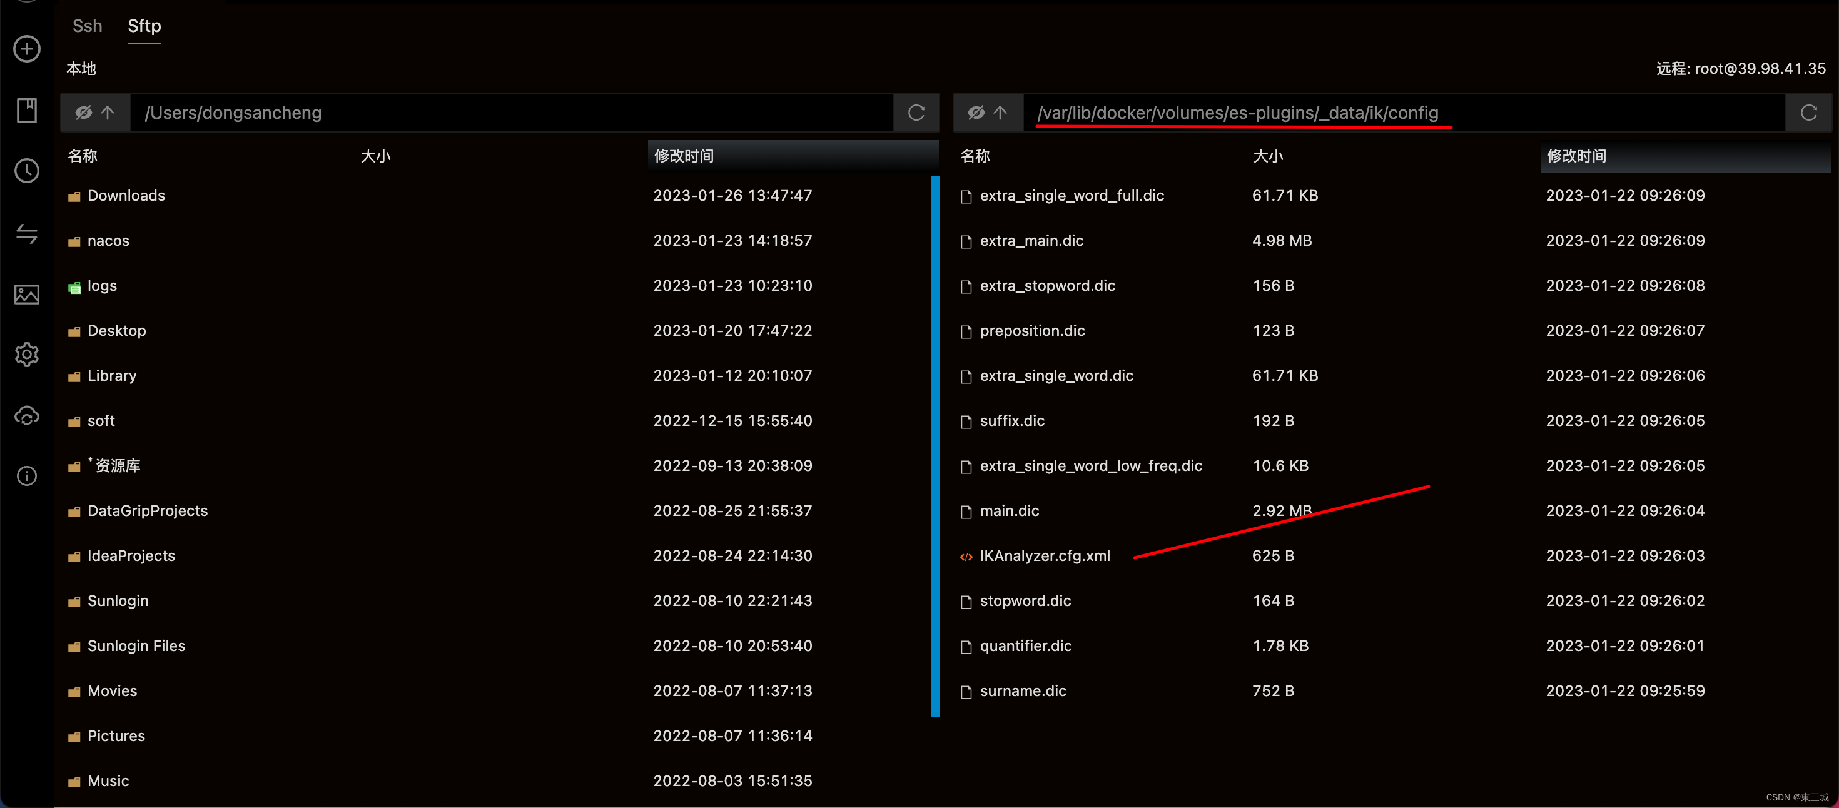Click the 4.98 MB size value
This screenshot has height=808, width=1839.
tap(1282, 241)
